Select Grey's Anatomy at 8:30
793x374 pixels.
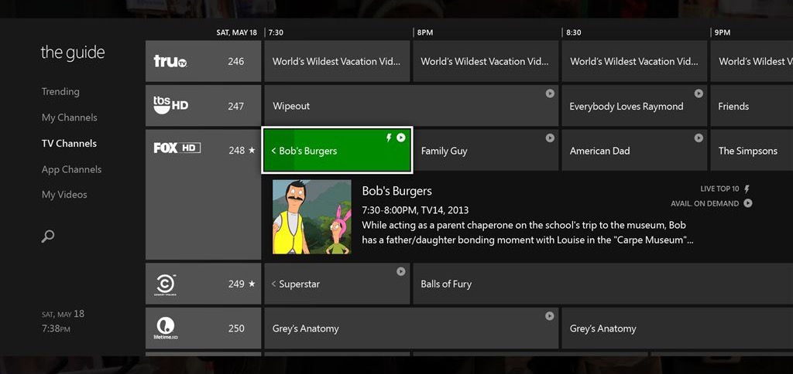pos(677,328)
